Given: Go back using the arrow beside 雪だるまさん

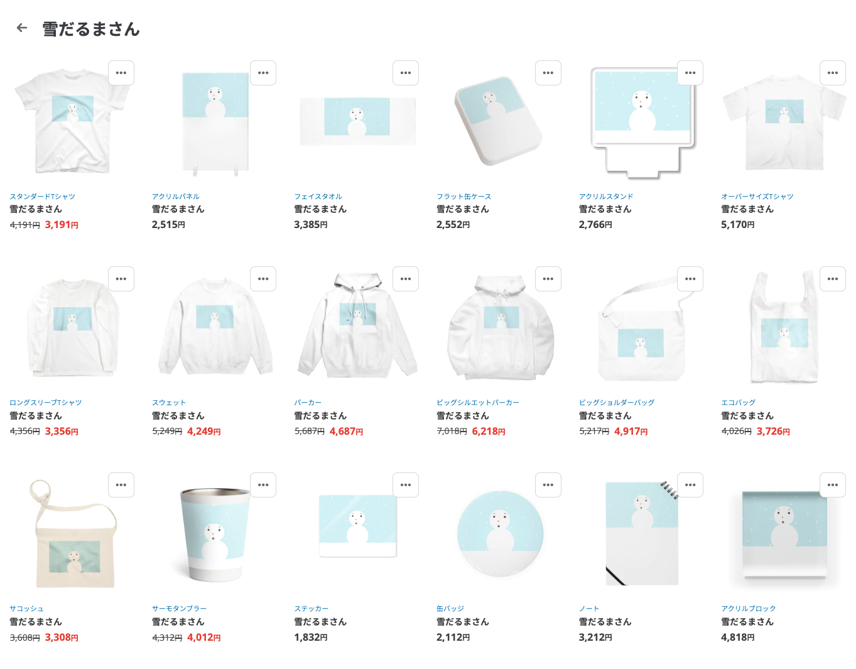Looking at the screenshot, I should pos(22,28).
